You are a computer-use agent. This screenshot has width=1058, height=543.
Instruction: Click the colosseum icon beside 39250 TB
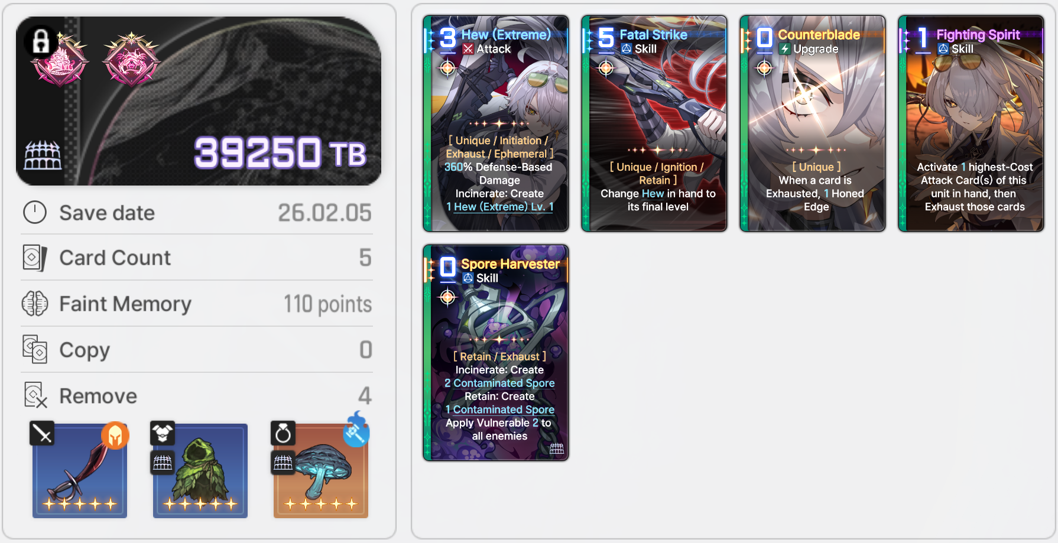tap(43, 156)
